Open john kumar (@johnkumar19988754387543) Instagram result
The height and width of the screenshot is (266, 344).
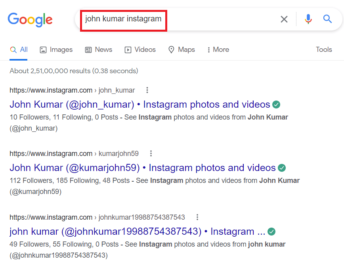138,232
